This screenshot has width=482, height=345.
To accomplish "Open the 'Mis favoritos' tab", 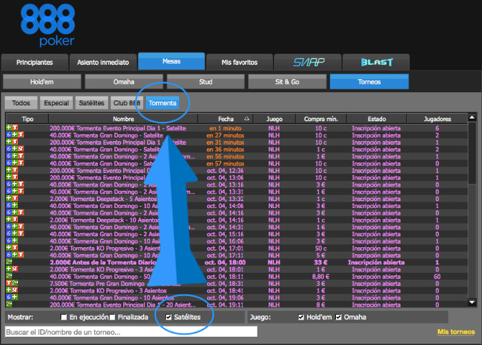I will pos(240,62).
